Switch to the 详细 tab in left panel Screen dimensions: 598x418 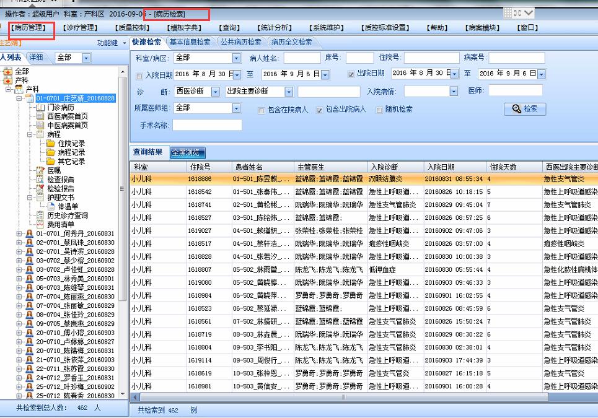36,57
